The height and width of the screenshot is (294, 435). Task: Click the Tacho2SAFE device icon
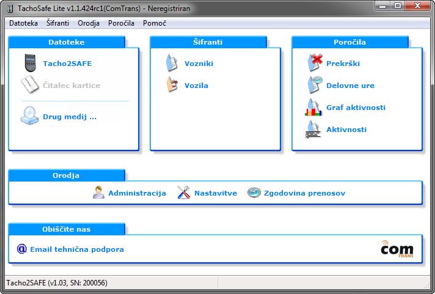tap(30, 63)
